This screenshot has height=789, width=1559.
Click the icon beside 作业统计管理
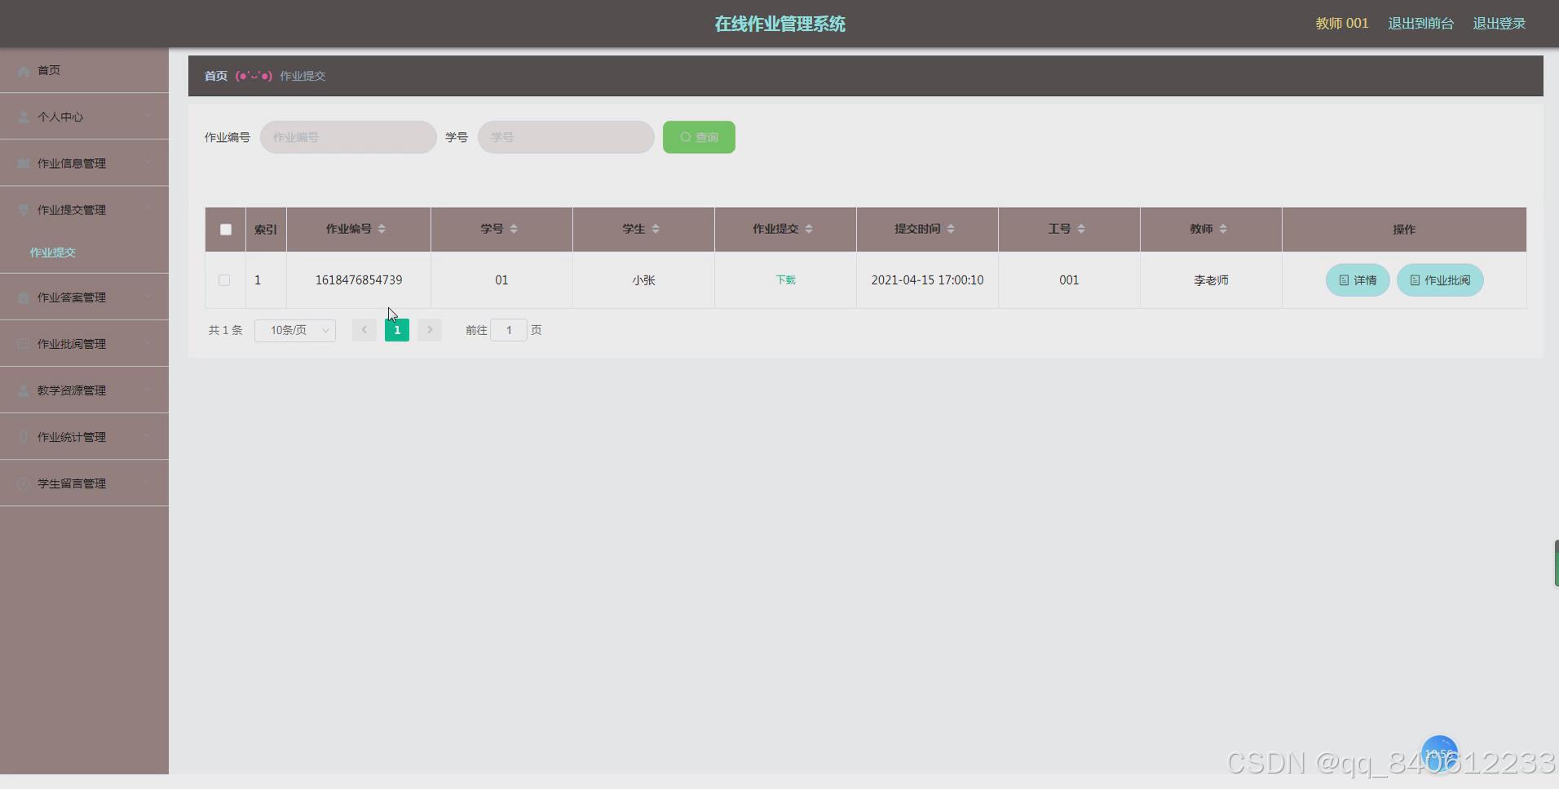click(24, 437)
